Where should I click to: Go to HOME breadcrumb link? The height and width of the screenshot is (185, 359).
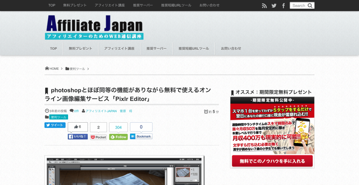pos(54,69)
